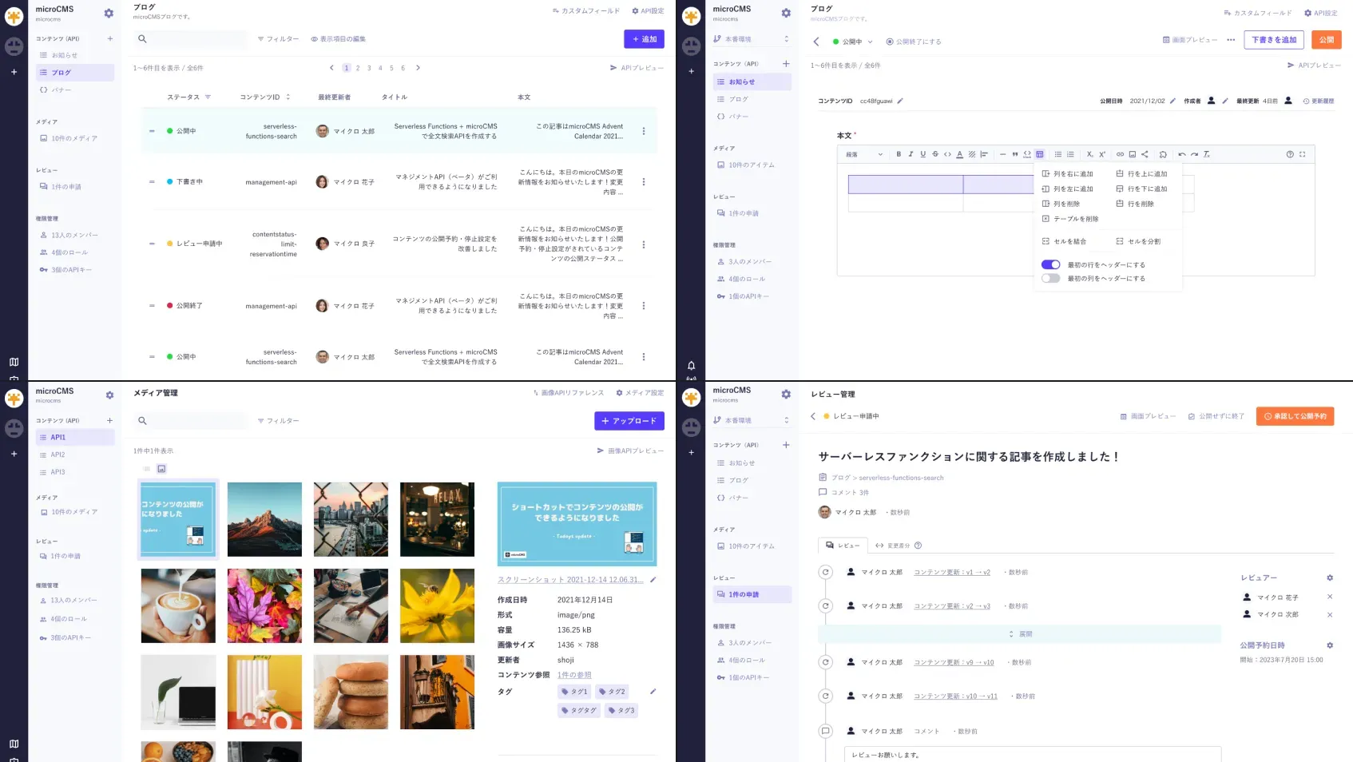Open scheduled publish date settings gear
Viewport: 1353px width, 762px height.
tap(1330, 645)
